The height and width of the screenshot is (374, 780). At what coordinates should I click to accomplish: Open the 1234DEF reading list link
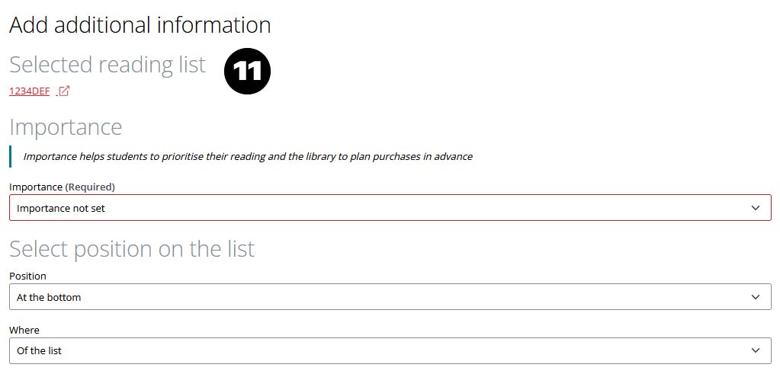pos(30,91)
